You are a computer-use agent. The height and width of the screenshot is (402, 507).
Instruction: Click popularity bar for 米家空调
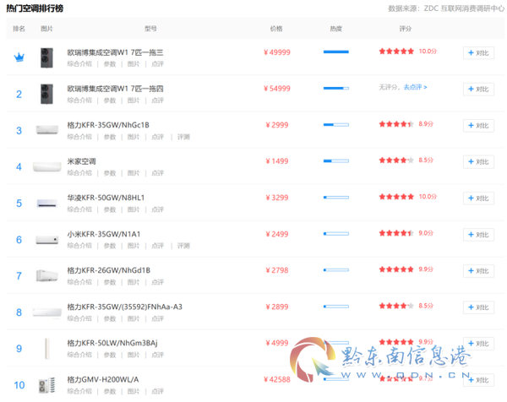point(336,160)
